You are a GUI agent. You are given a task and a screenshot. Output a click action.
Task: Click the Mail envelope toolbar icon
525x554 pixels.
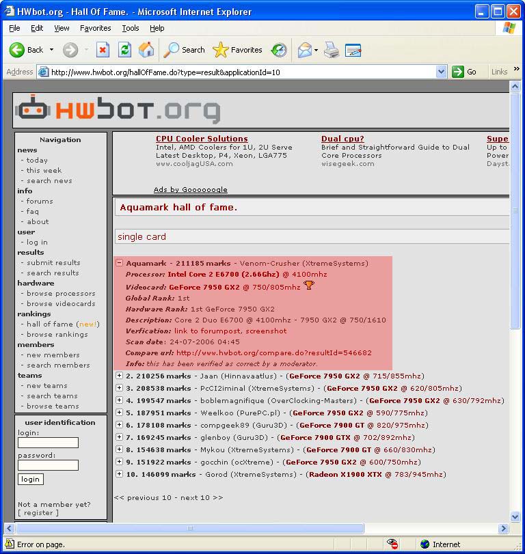305,50
